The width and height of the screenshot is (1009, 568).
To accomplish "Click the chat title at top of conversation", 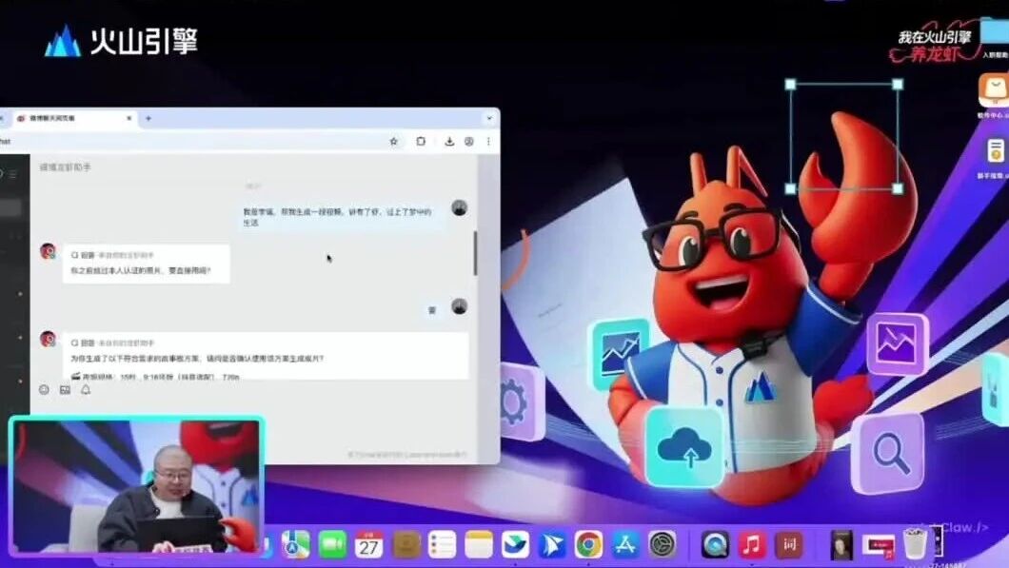I will pos(66,167).
